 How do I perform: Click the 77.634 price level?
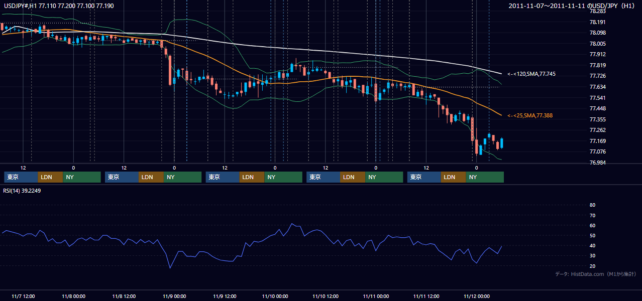pyautogui.click(x=597, y=87)
